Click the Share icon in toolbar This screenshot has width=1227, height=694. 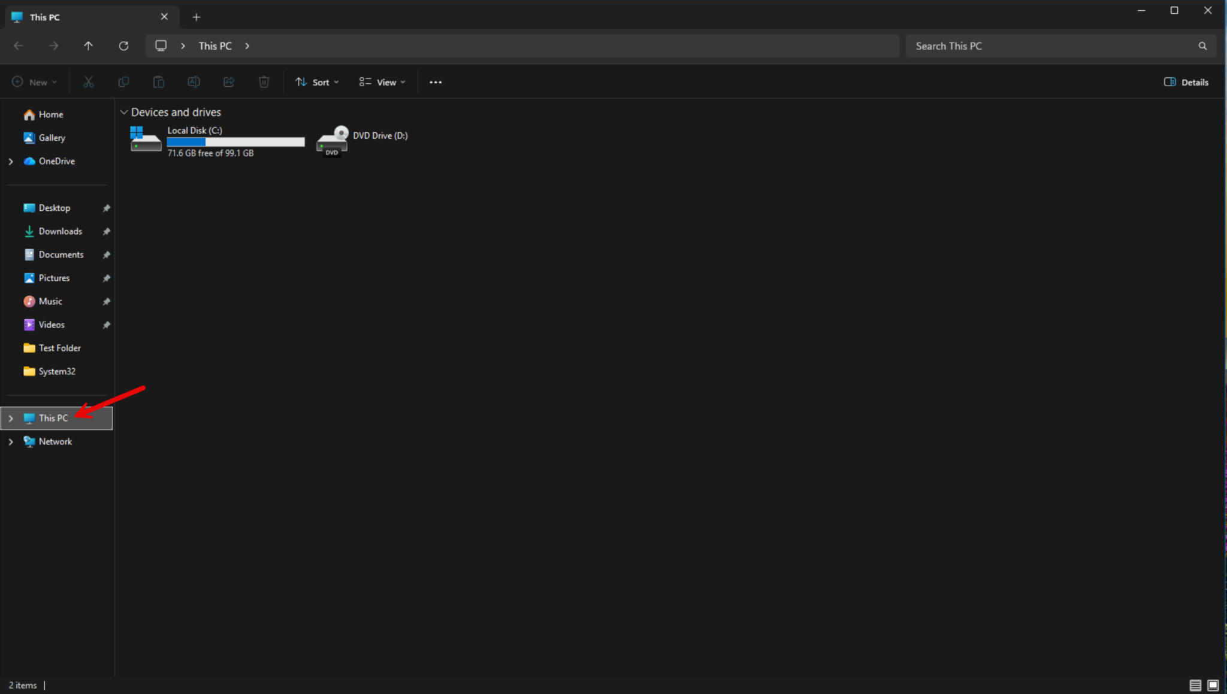pyautogui.click(x=229, y=82)
